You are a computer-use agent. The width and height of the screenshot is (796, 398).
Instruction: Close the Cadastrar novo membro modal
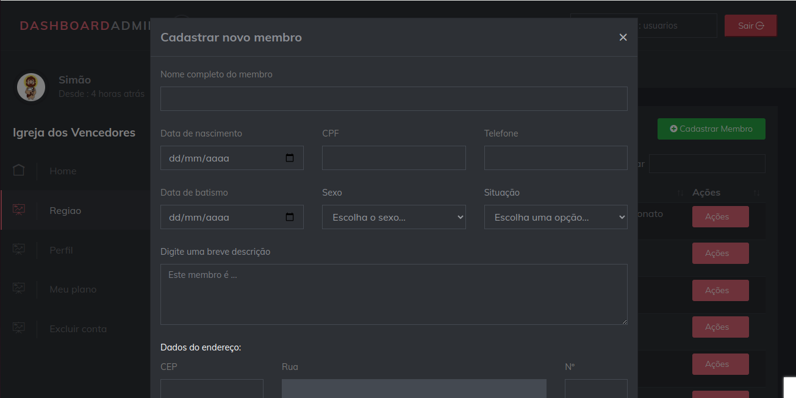click(x=623, y=37)
